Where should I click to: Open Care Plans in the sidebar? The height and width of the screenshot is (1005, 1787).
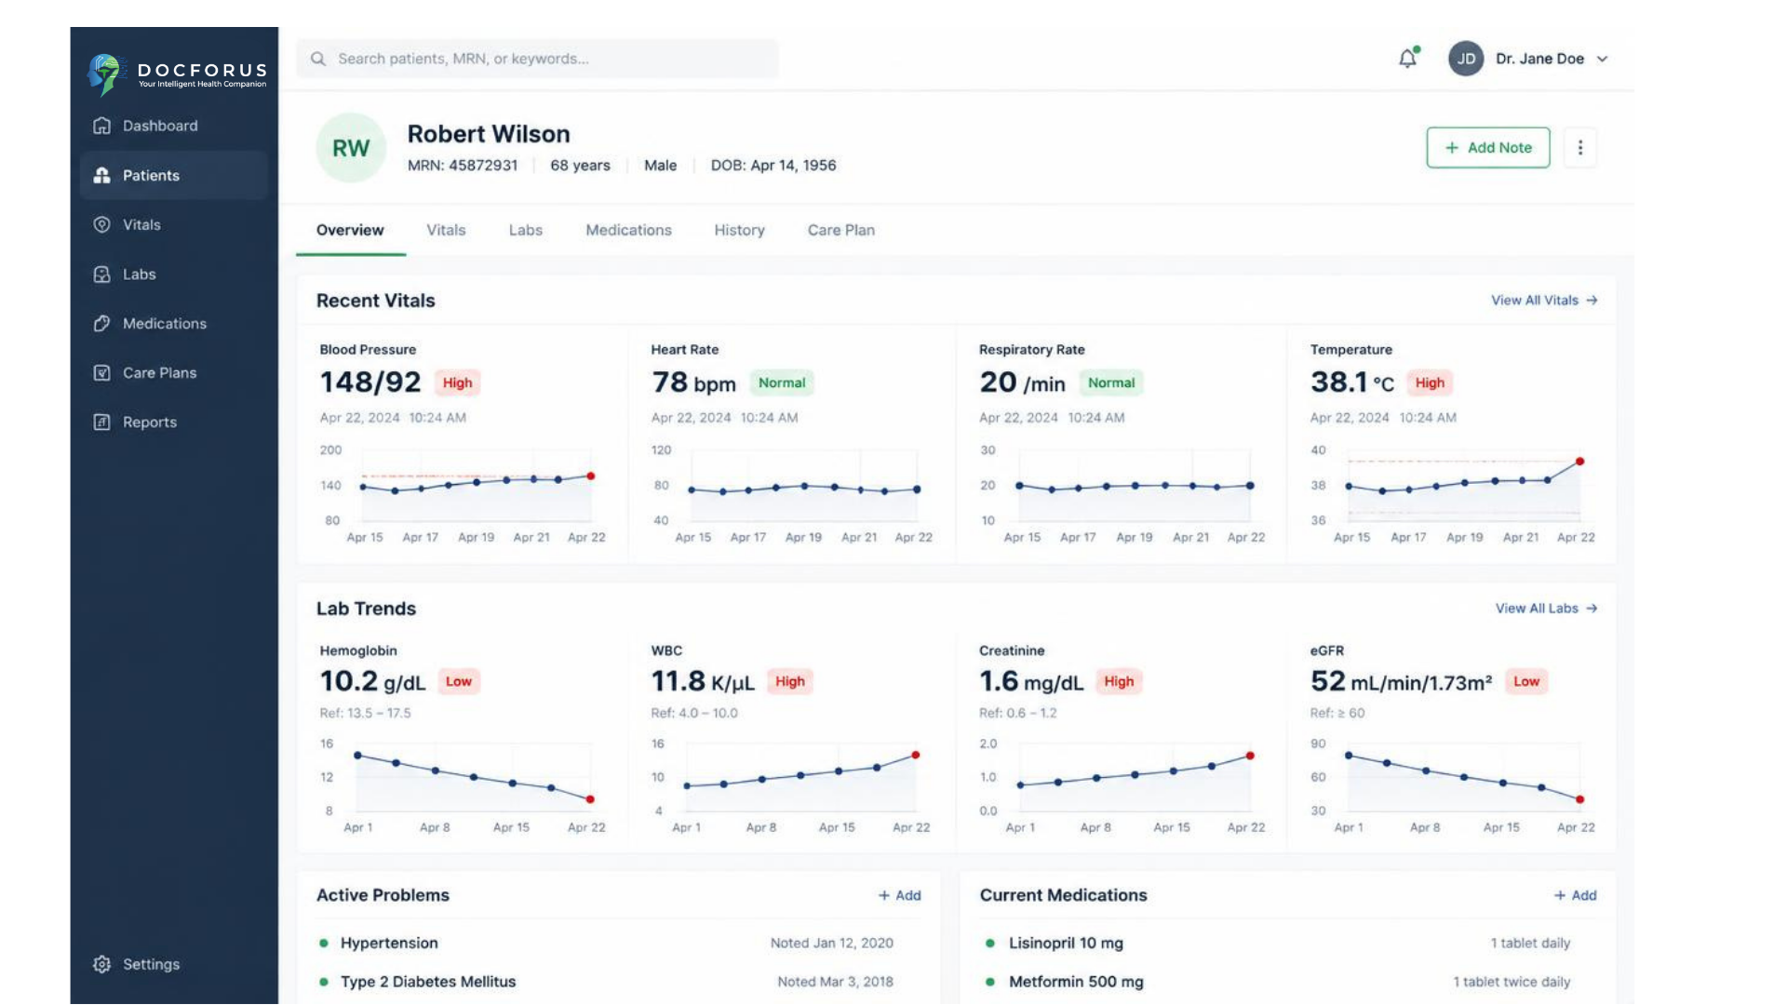coord(174,372)
